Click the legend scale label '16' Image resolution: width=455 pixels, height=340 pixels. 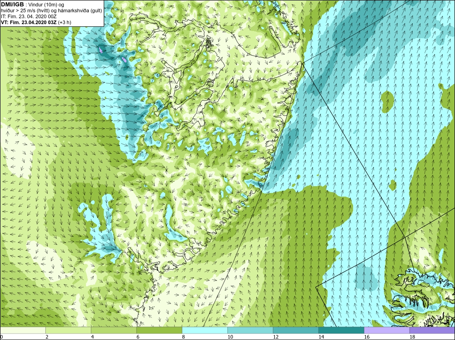pos(367,337)
